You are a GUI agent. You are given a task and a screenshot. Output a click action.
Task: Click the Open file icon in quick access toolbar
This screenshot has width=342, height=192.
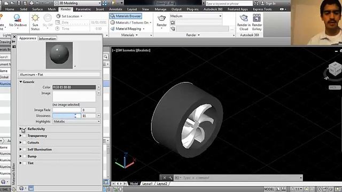pyautogui.click(x=12, y=3)
